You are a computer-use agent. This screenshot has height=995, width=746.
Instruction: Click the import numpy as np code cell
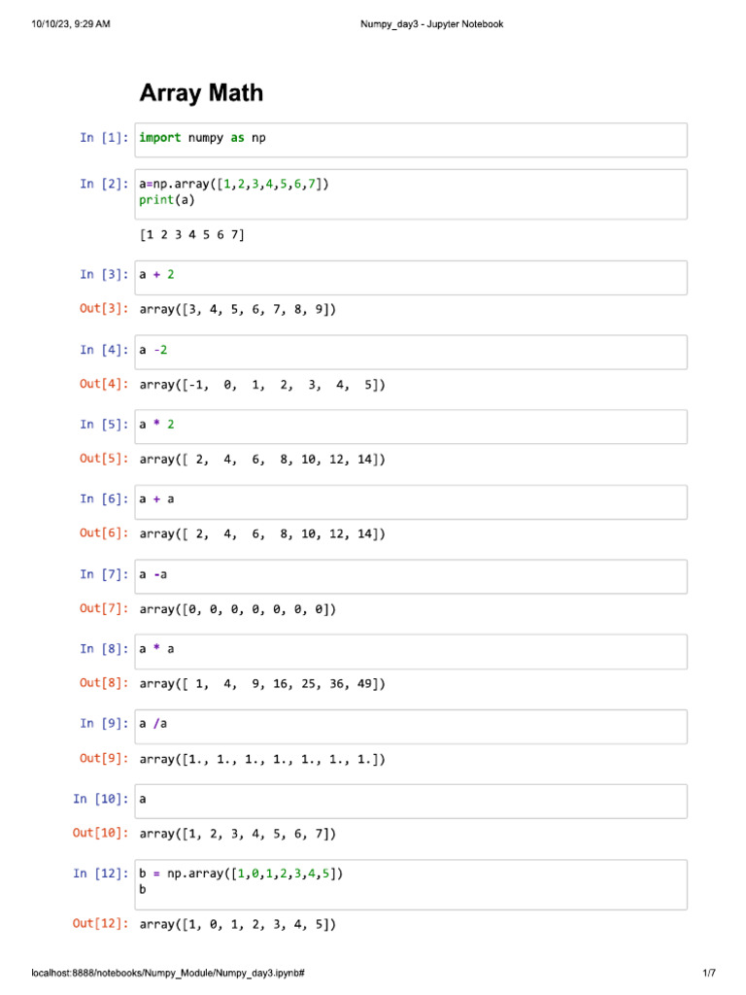[411, 140]
